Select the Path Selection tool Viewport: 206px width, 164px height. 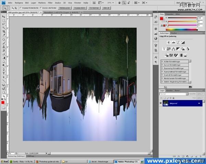[3, 77]
